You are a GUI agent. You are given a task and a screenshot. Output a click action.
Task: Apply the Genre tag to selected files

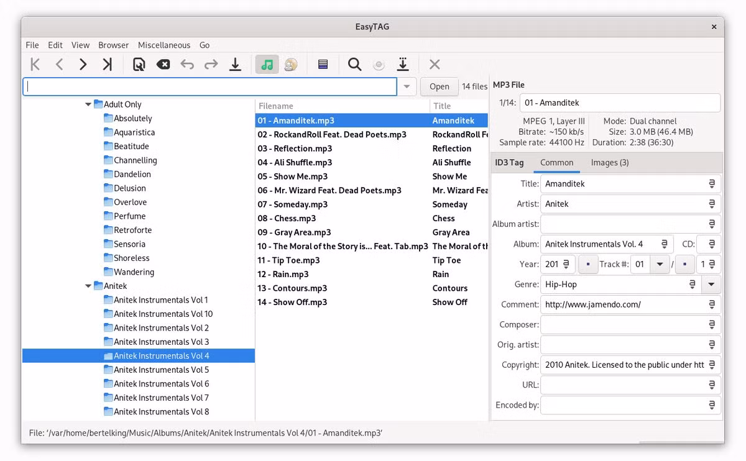point(692,285)
